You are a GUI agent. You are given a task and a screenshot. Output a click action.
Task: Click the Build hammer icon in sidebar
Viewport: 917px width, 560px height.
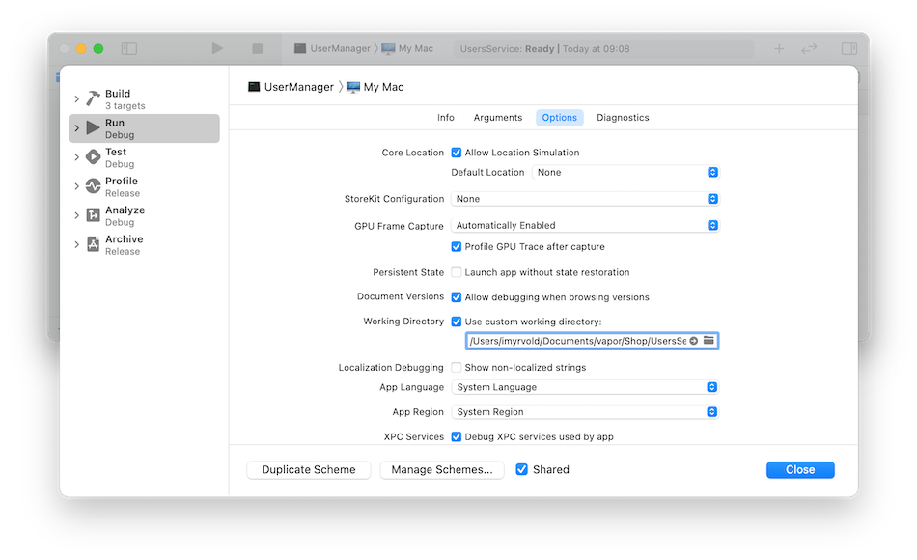(x=93, y=98)
